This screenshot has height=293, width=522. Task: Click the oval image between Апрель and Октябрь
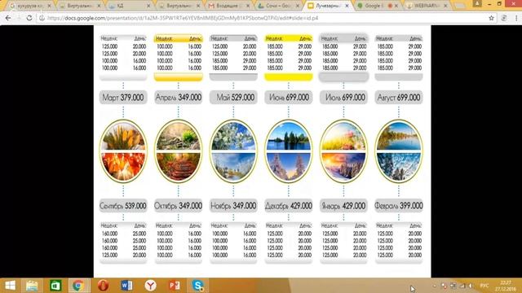(179, 151)
